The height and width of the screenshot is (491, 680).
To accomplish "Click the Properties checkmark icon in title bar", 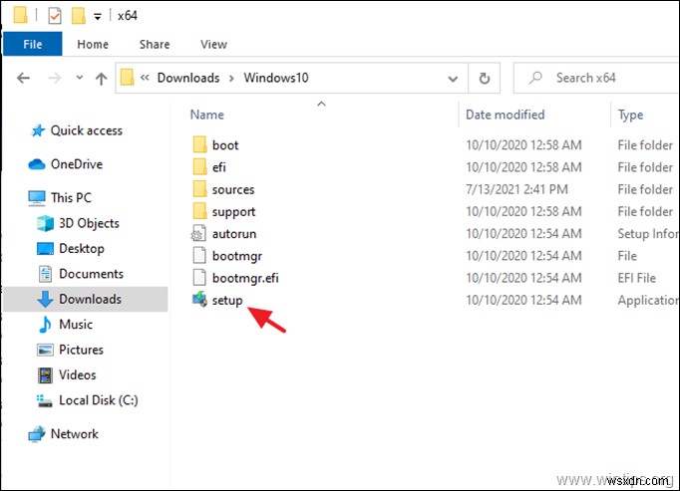I will click(x=55, y=16).
